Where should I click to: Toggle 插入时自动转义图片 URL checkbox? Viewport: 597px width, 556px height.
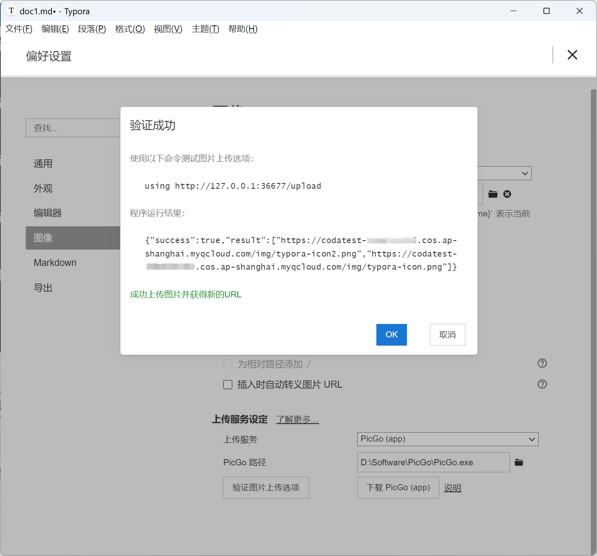[x=228, y=384]
